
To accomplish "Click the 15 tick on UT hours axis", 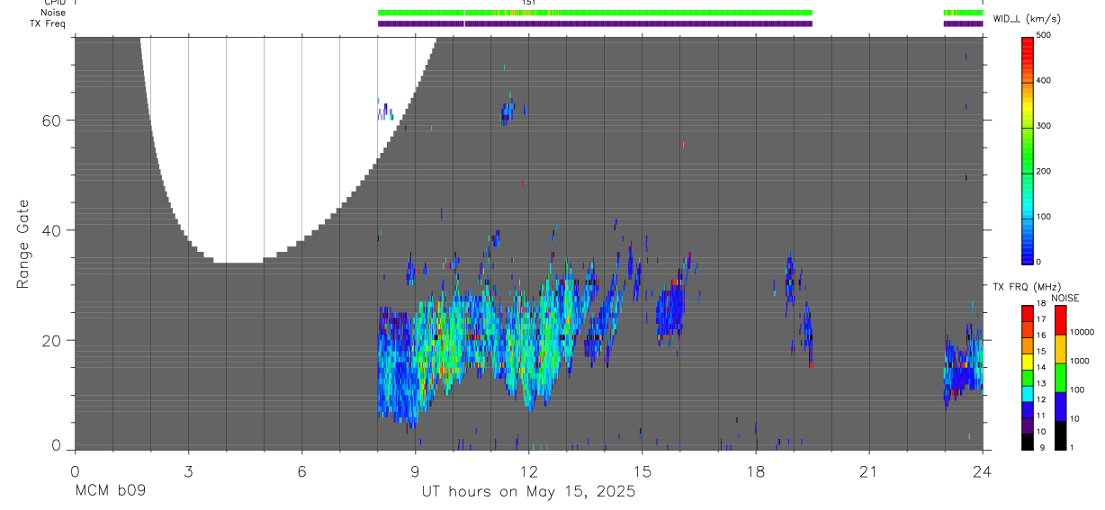I will click(x=642, y=471).
